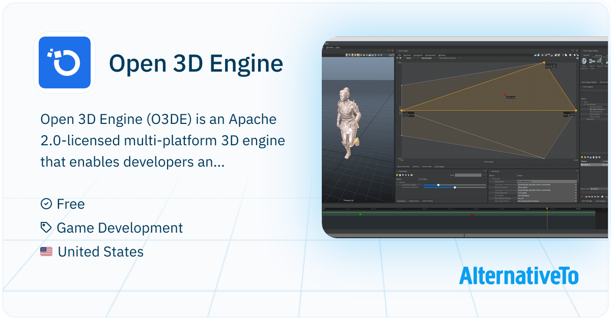The width and height of the screenshot is (611, 320).
Task: Select the red current-sample point in blend space
Action: click(x=505, y=95)
